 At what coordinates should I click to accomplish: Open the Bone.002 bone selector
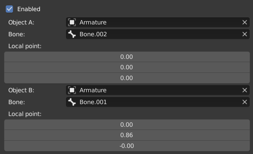pos(158,34)
